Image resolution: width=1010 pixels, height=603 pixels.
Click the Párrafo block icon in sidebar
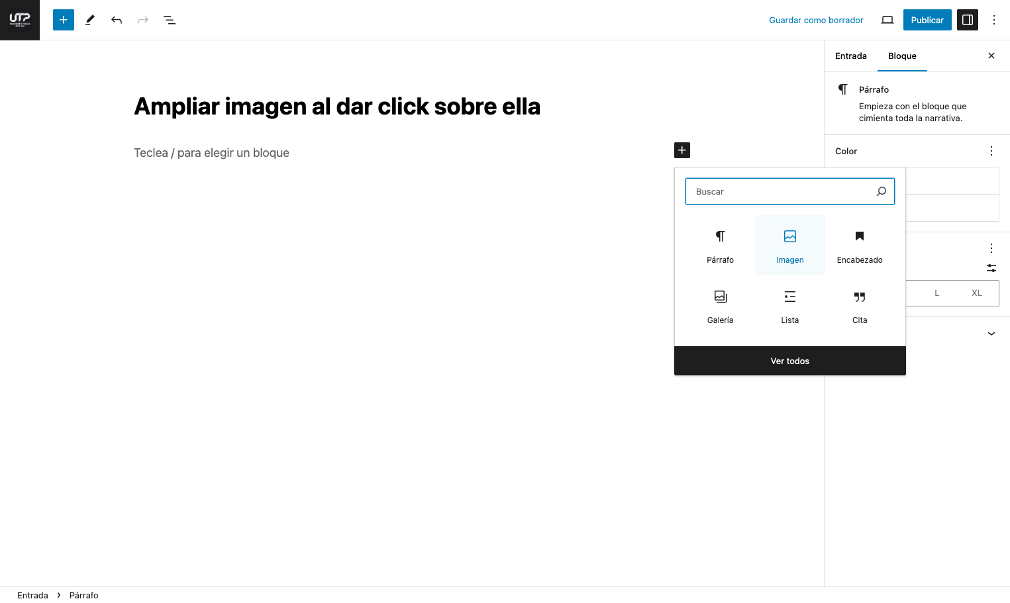[843, 89]
